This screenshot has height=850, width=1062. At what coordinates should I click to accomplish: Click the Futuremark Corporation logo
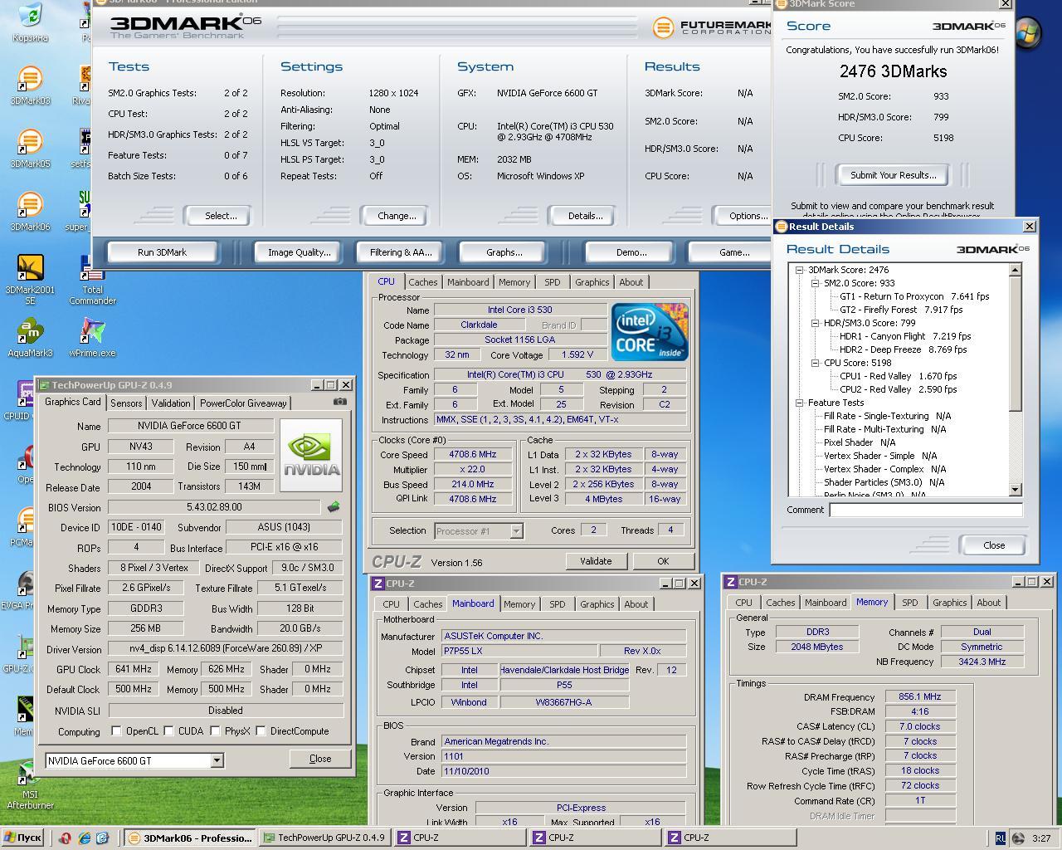(x=711, y=27)
